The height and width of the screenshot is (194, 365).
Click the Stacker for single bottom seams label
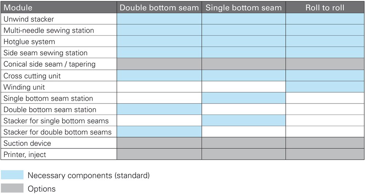(56, 121)
